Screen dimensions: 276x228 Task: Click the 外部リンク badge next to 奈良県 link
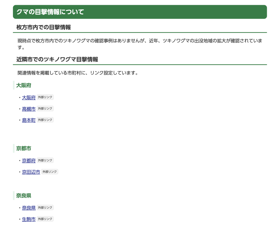pyautogui.click(x=45, y=208)
